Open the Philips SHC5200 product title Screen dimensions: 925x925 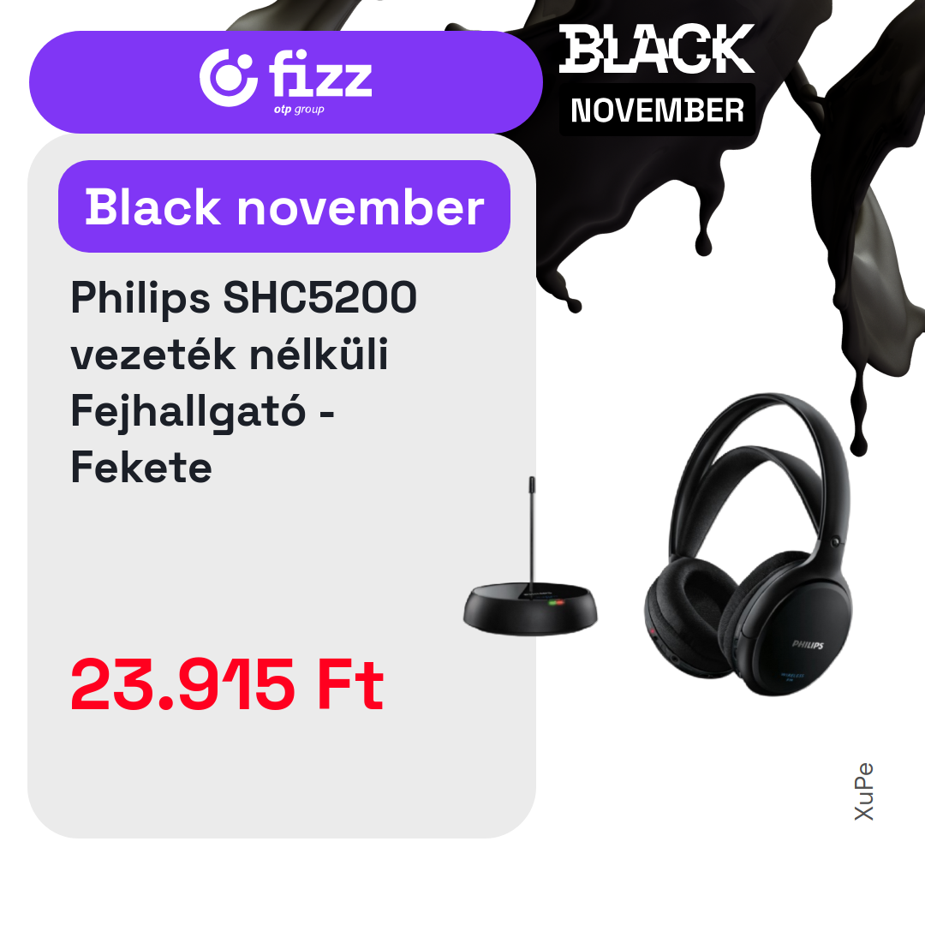243,382
